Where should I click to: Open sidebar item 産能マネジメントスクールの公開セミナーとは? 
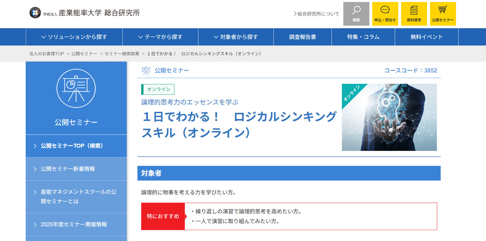click(x=76, y=197)
